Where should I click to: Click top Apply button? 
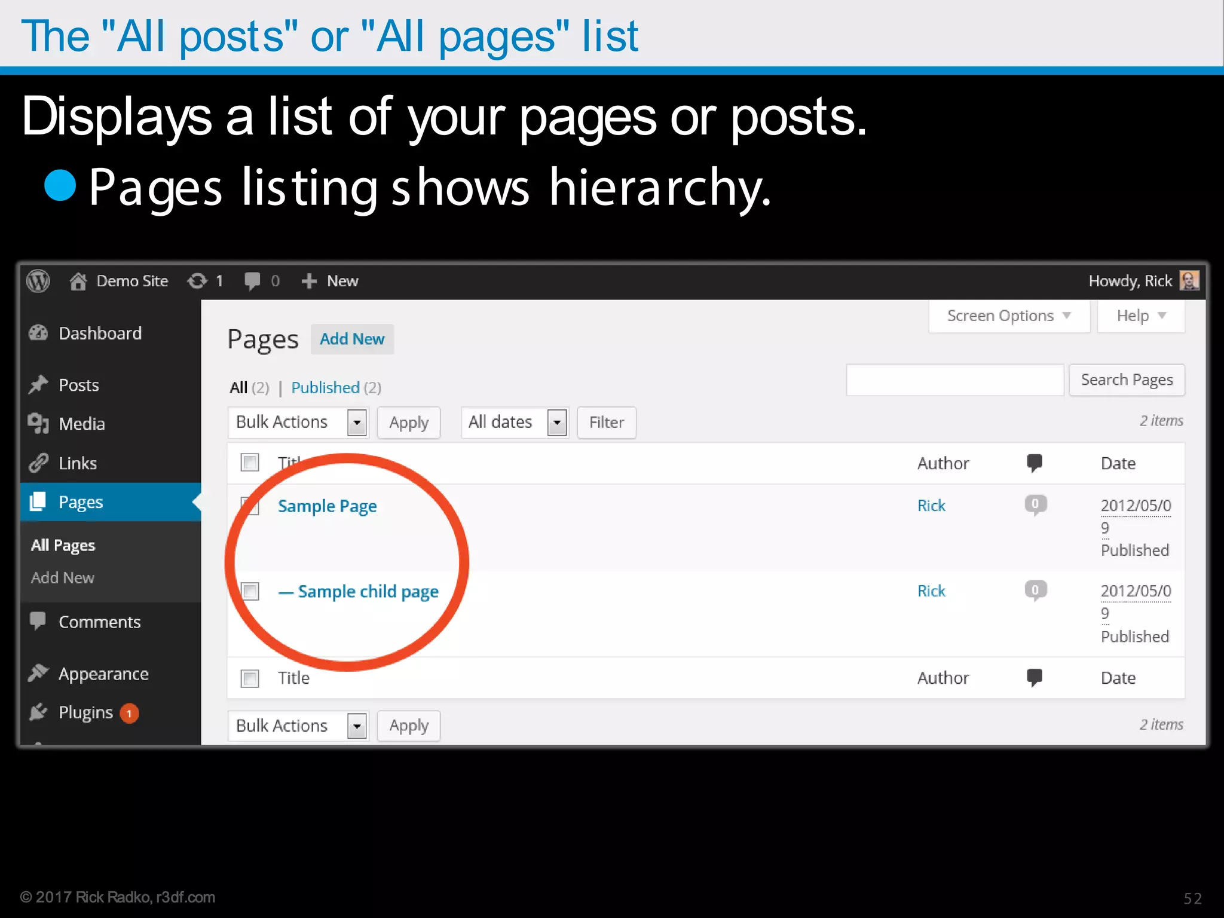[409, 423]
